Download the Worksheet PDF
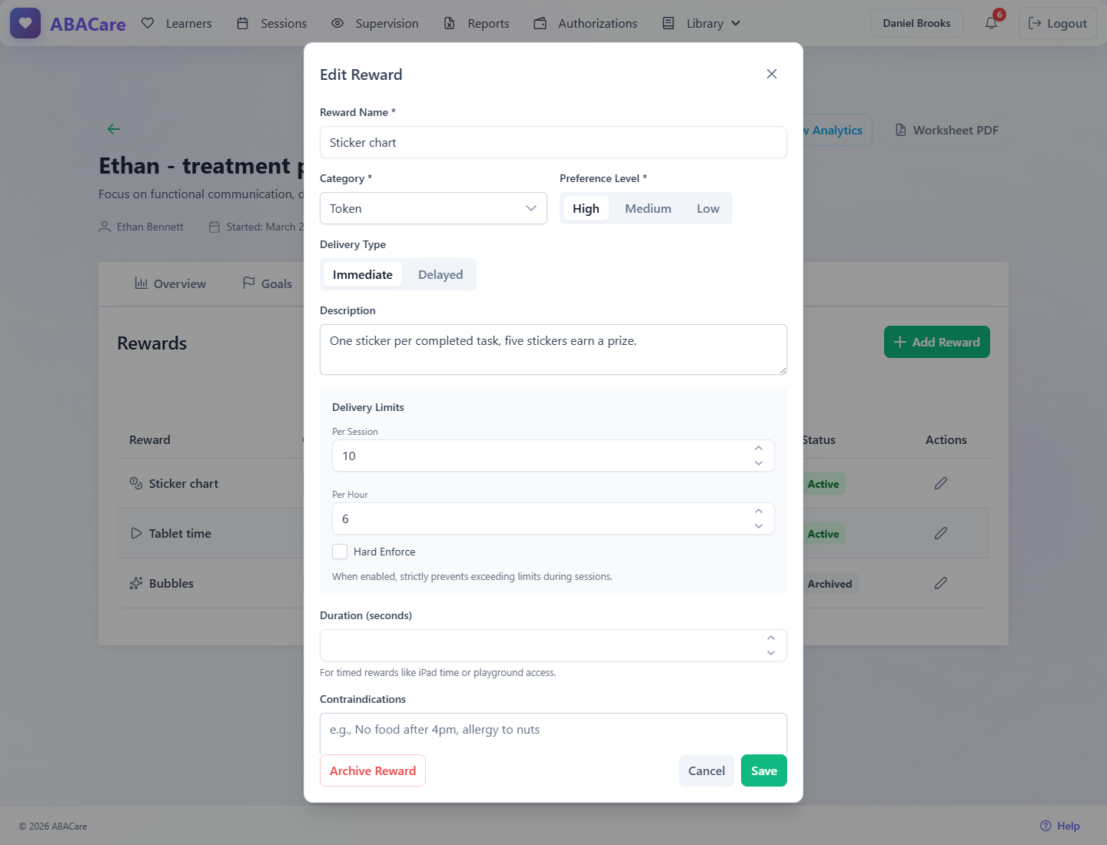 point(946,130)
